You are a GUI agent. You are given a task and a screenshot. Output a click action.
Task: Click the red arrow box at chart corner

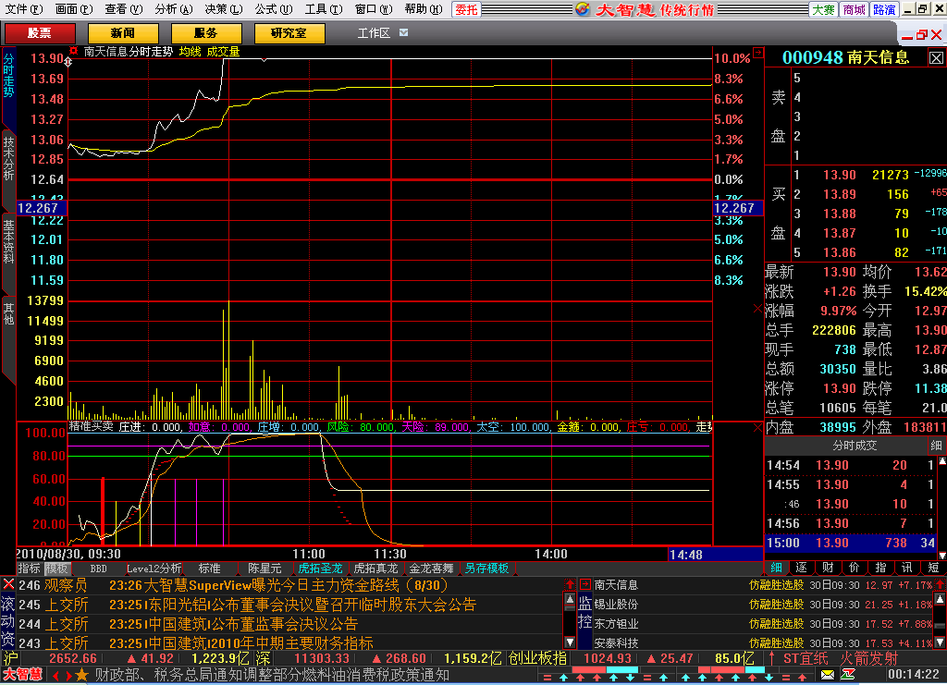click(x=758, y=53)
